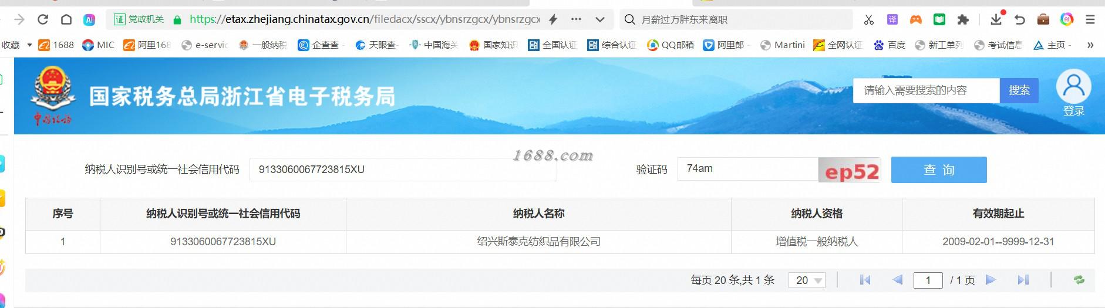1105x308 pixels.
Task: Go to the browser home page
Action: click(66, 19)
